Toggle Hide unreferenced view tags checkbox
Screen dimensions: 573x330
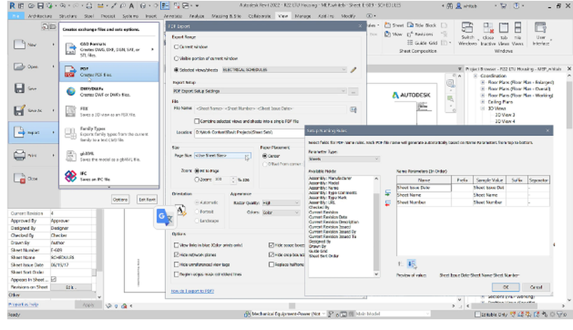tap(176, 265)
